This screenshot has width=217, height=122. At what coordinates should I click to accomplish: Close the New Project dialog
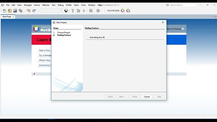click(163, 22)
